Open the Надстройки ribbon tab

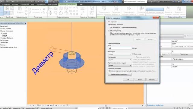tap(52, 5)
